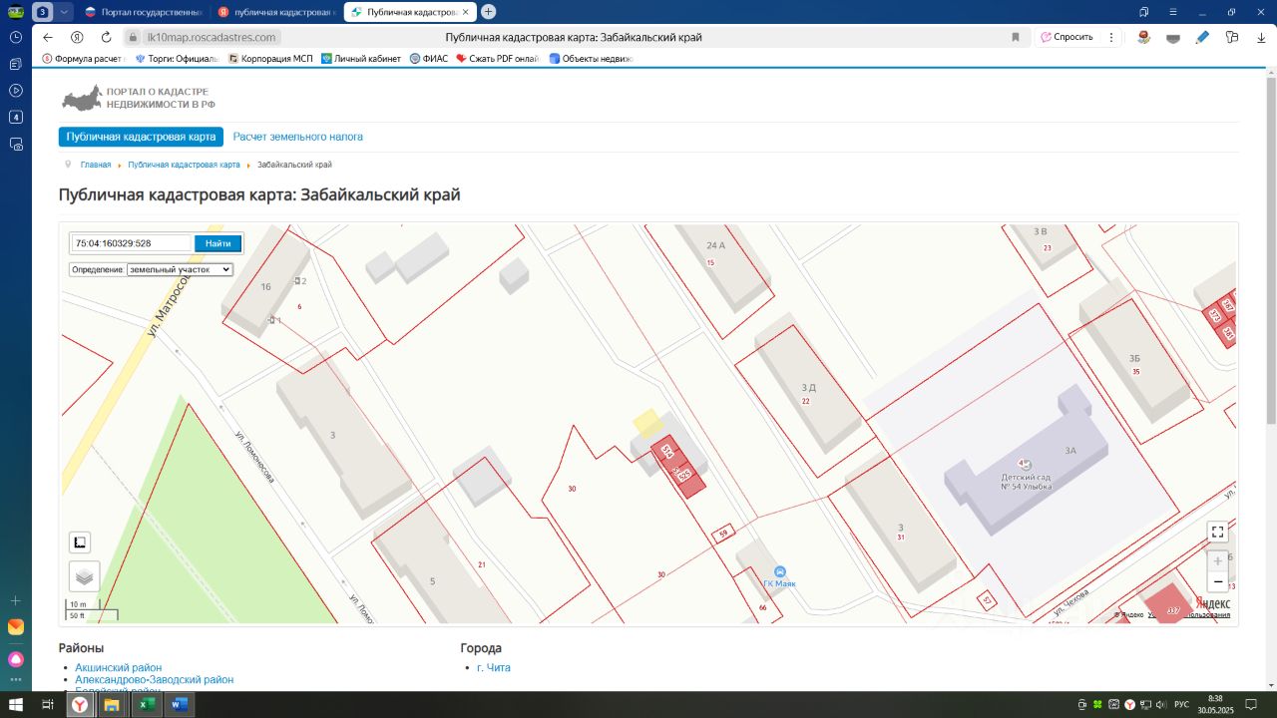The width and height of the screenshot is (1277, 718).
Task: Open the 'ФИАС' bookmark
Action: (x=430, y=59)
